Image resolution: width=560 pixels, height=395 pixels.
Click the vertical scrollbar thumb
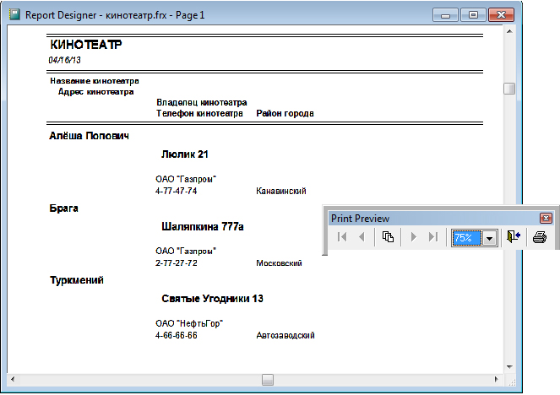[509, 89]
